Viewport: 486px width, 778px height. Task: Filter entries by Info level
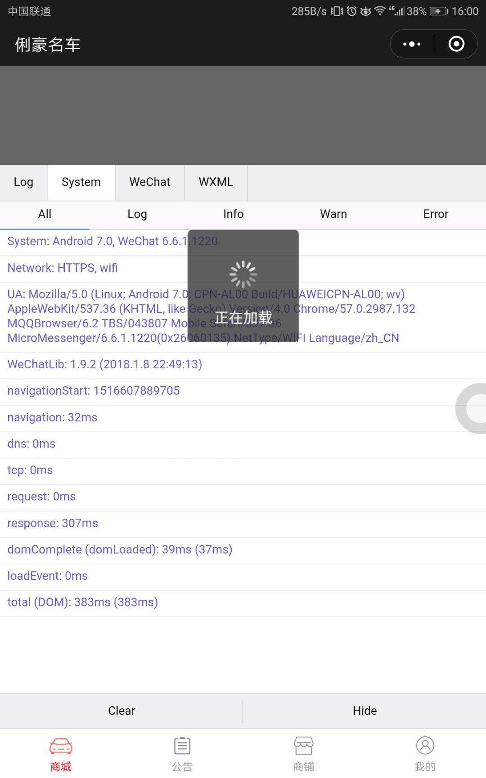(x=233, y=214)
